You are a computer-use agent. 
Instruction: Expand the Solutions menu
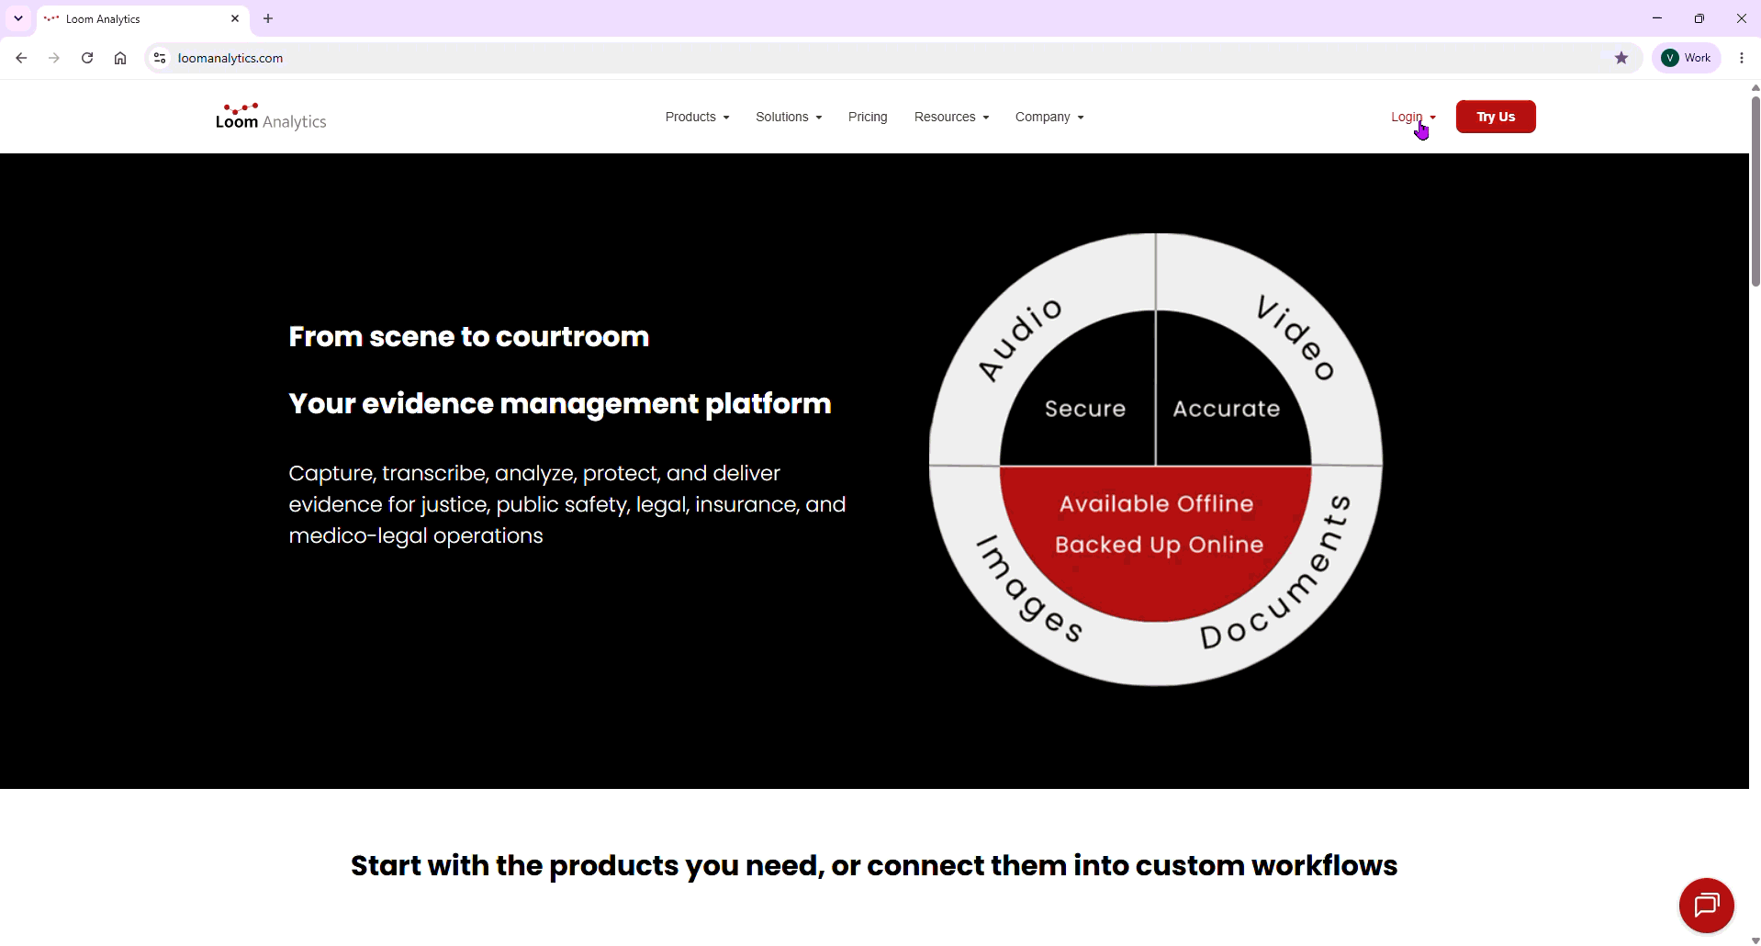789,117
